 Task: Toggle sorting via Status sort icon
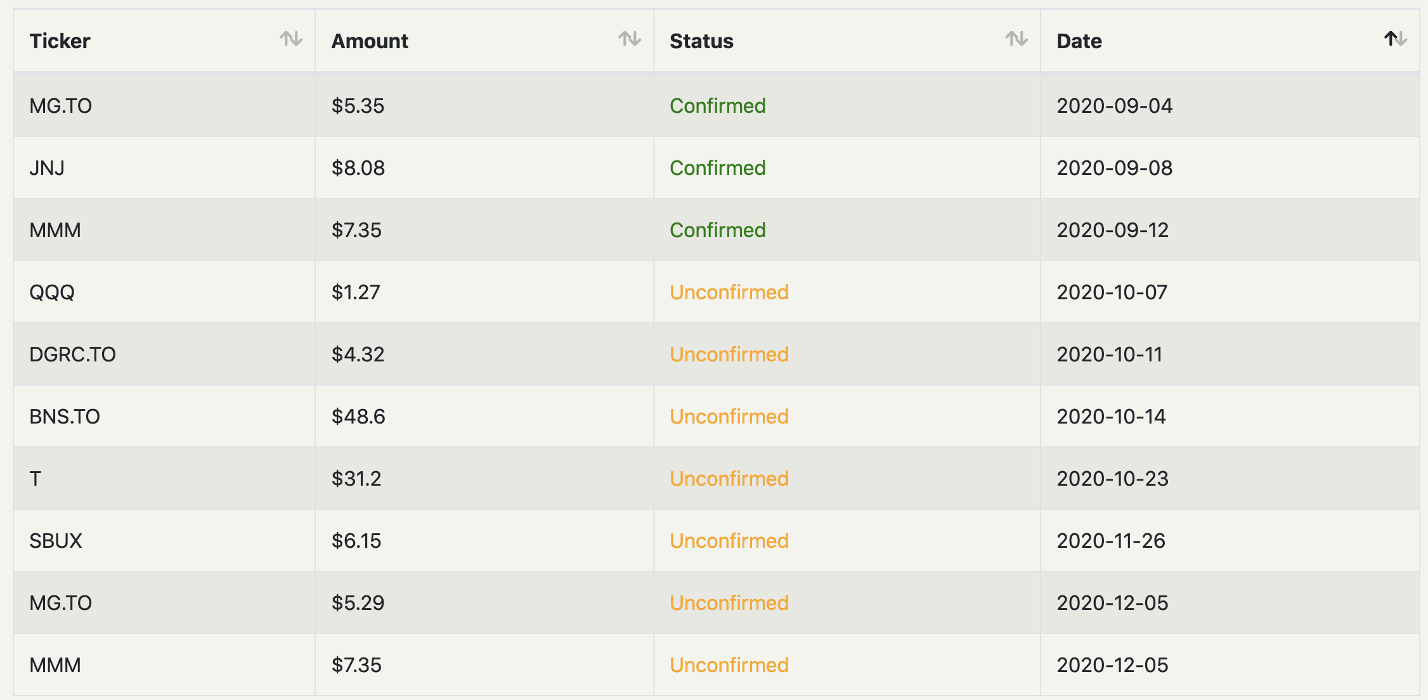pos(1016,39)
